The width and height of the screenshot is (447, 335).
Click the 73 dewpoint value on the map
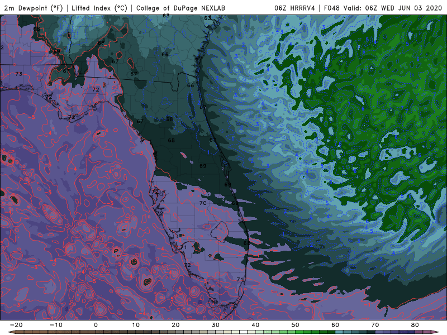pos(19,74)
